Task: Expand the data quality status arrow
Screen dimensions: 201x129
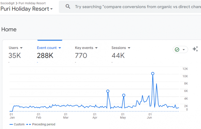Action: 184,50
